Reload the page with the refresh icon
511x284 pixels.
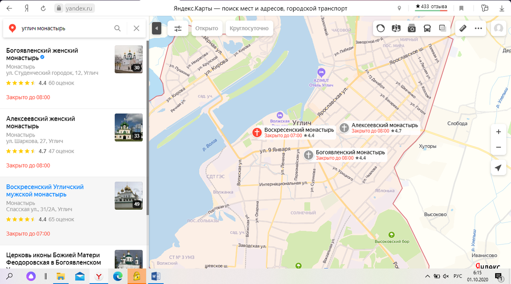pyautogui.click(x=43, y=8)
